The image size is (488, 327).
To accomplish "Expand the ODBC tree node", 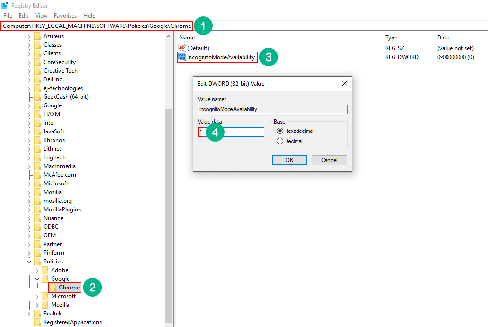I will coord(29,227).
